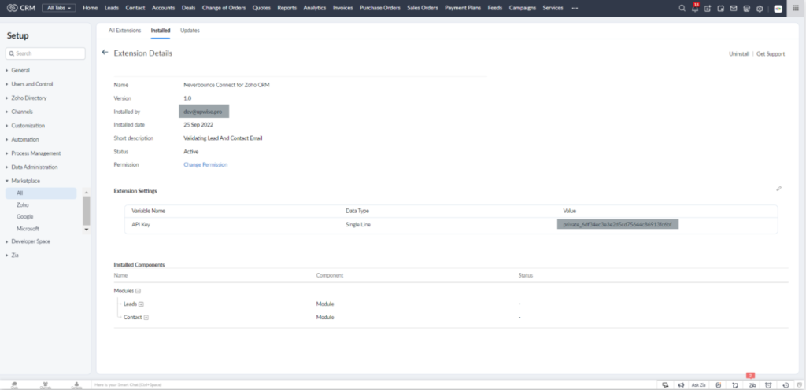The width and height of the screenshot is (806, 390).
Task: Open the Campaigns tab
Action: pos(523,8)
